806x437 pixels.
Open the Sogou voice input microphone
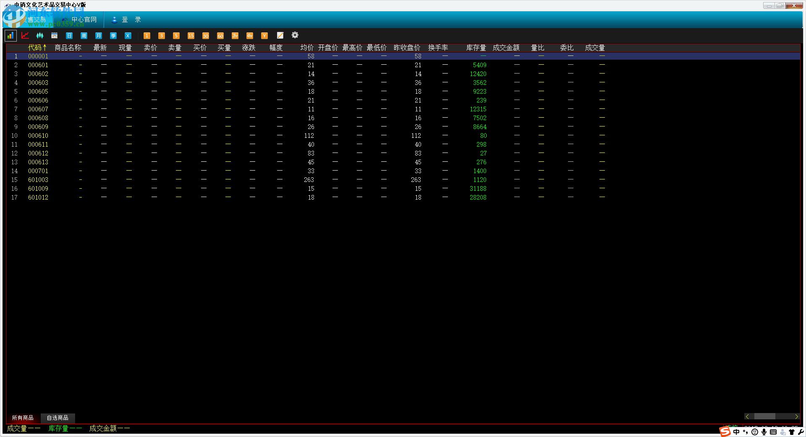pos(764,432)
